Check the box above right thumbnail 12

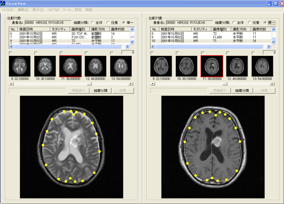tap(228, 53)
